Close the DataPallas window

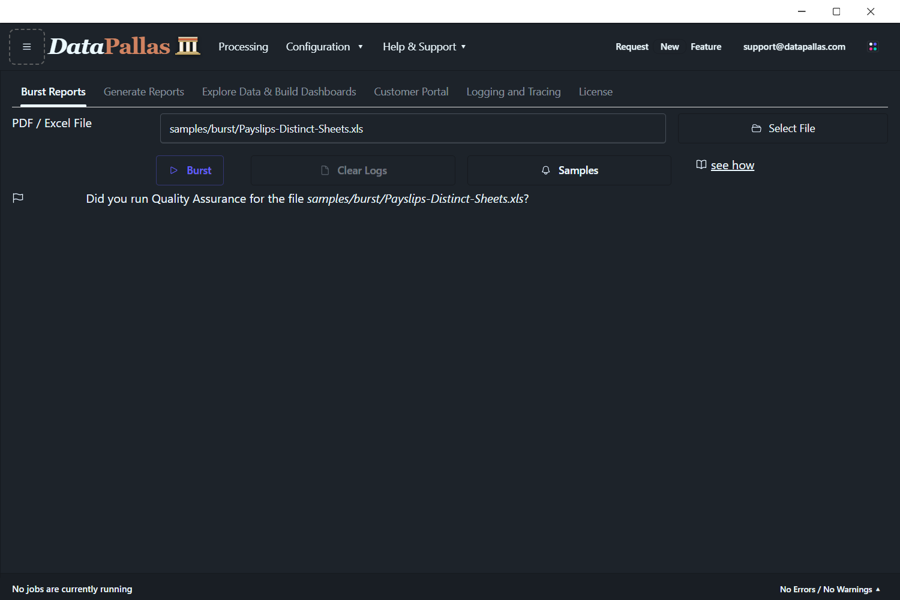pyautogui.click(x=871, y=11)
